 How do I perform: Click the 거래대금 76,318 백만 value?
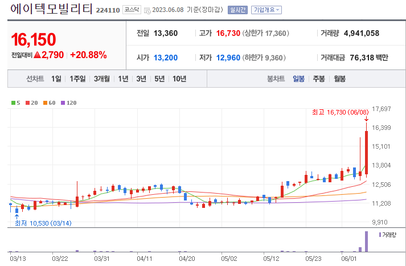pyautogui.click(x=369, y=58)
